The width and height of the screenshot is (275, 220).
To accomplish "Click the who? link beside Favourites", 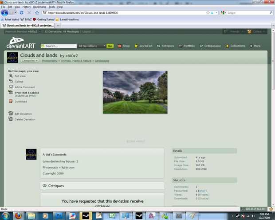I will (202, 191).
